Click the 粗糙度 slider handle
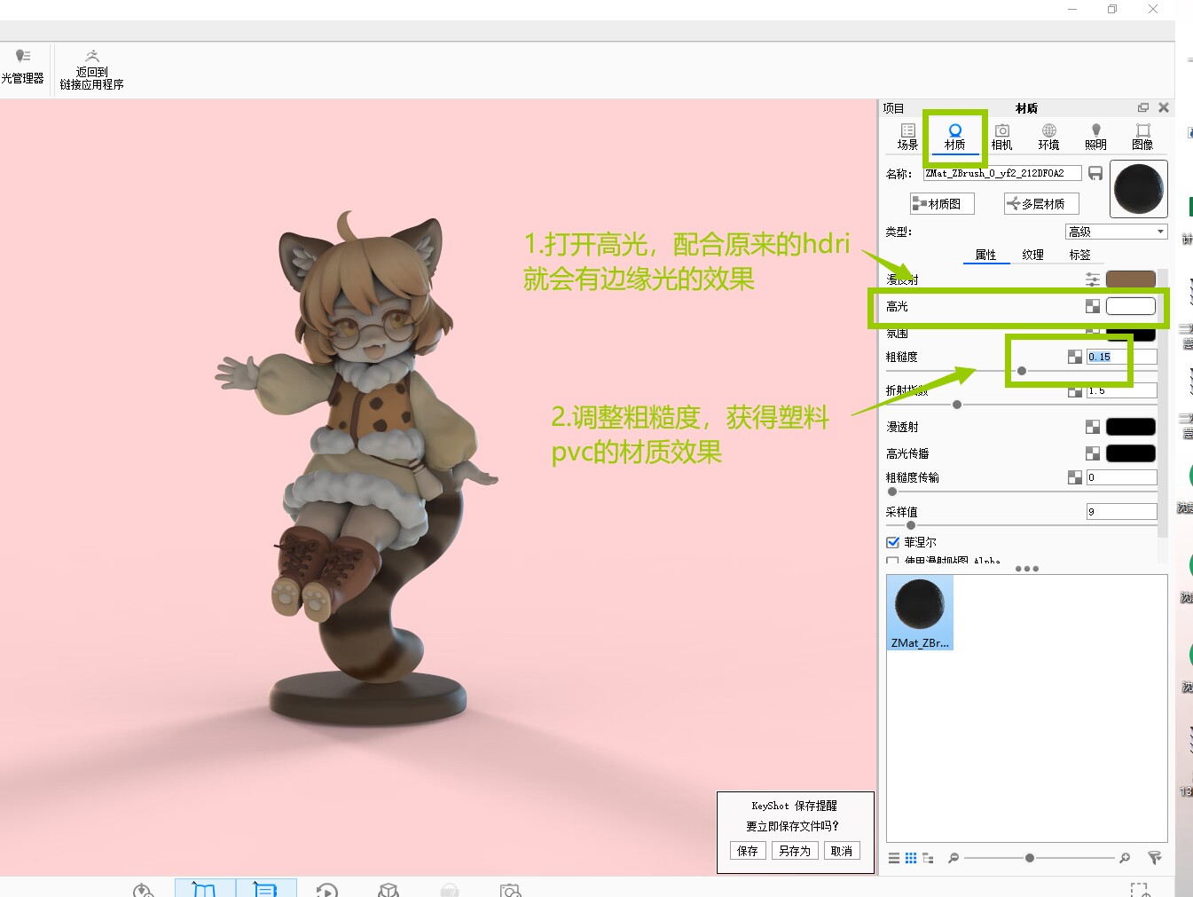This screenshot has height=897, width=1193. point(1022,371)
